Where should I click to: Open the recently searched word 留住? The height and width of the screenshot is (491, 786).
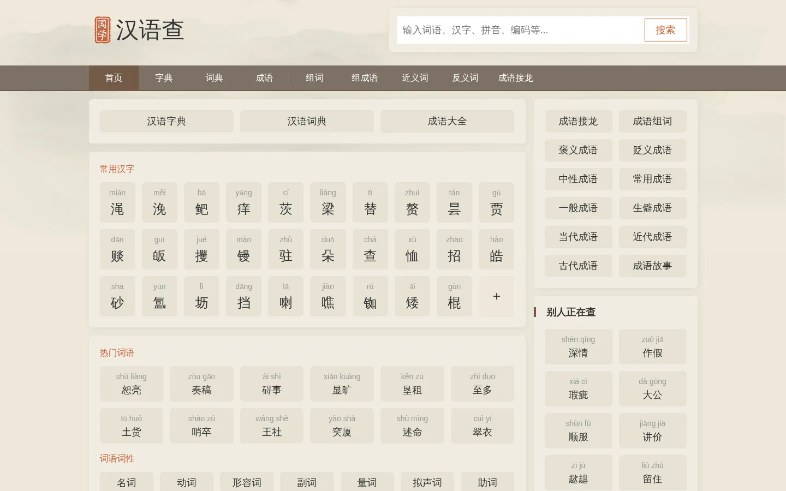pyautogui.click(x=652, y=472)
